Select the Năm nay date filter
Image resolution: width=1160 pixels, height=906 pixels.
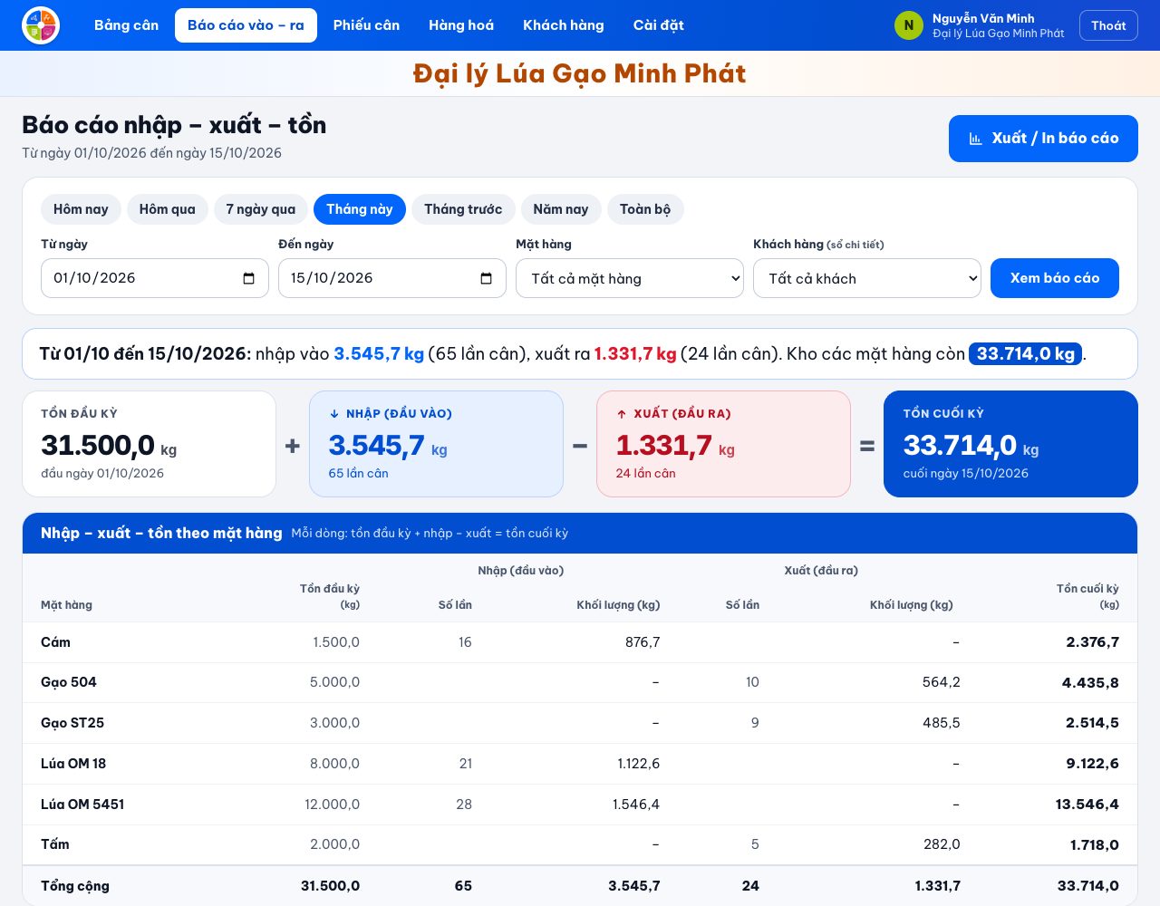(561, 209)
